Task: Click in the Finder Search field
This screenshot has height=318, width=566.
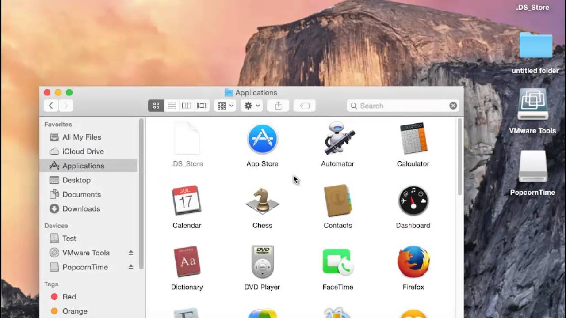Action: click(x=402, y=106)
